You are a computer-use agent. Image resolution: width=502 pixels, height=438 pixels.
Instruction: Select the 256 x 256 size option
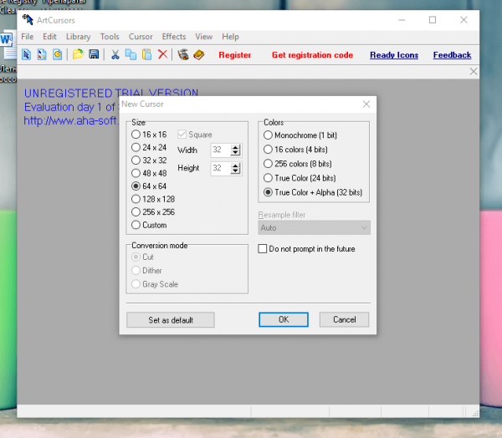(x=153, y=211)
